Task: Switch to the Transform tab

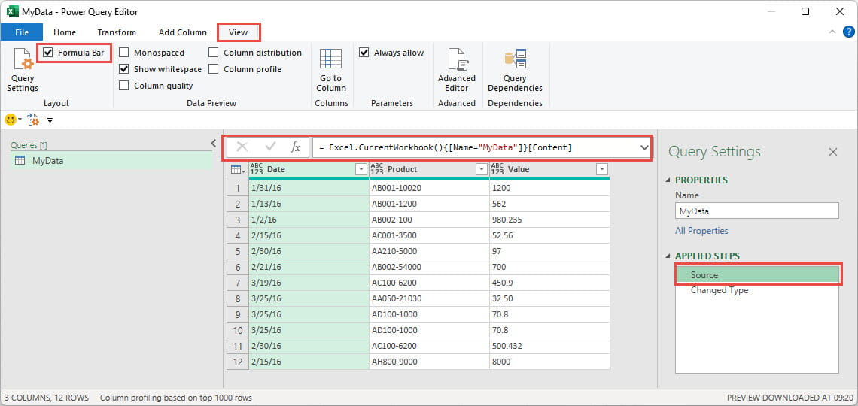Action: [117, 32]
